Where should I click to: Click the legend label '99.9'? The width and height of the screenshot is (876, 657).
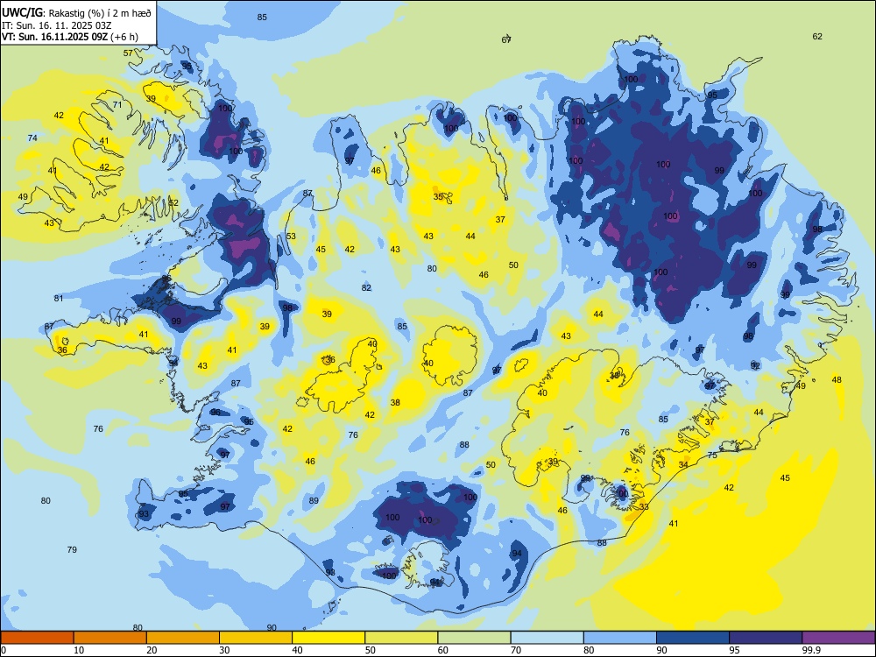tap(810, 650)
